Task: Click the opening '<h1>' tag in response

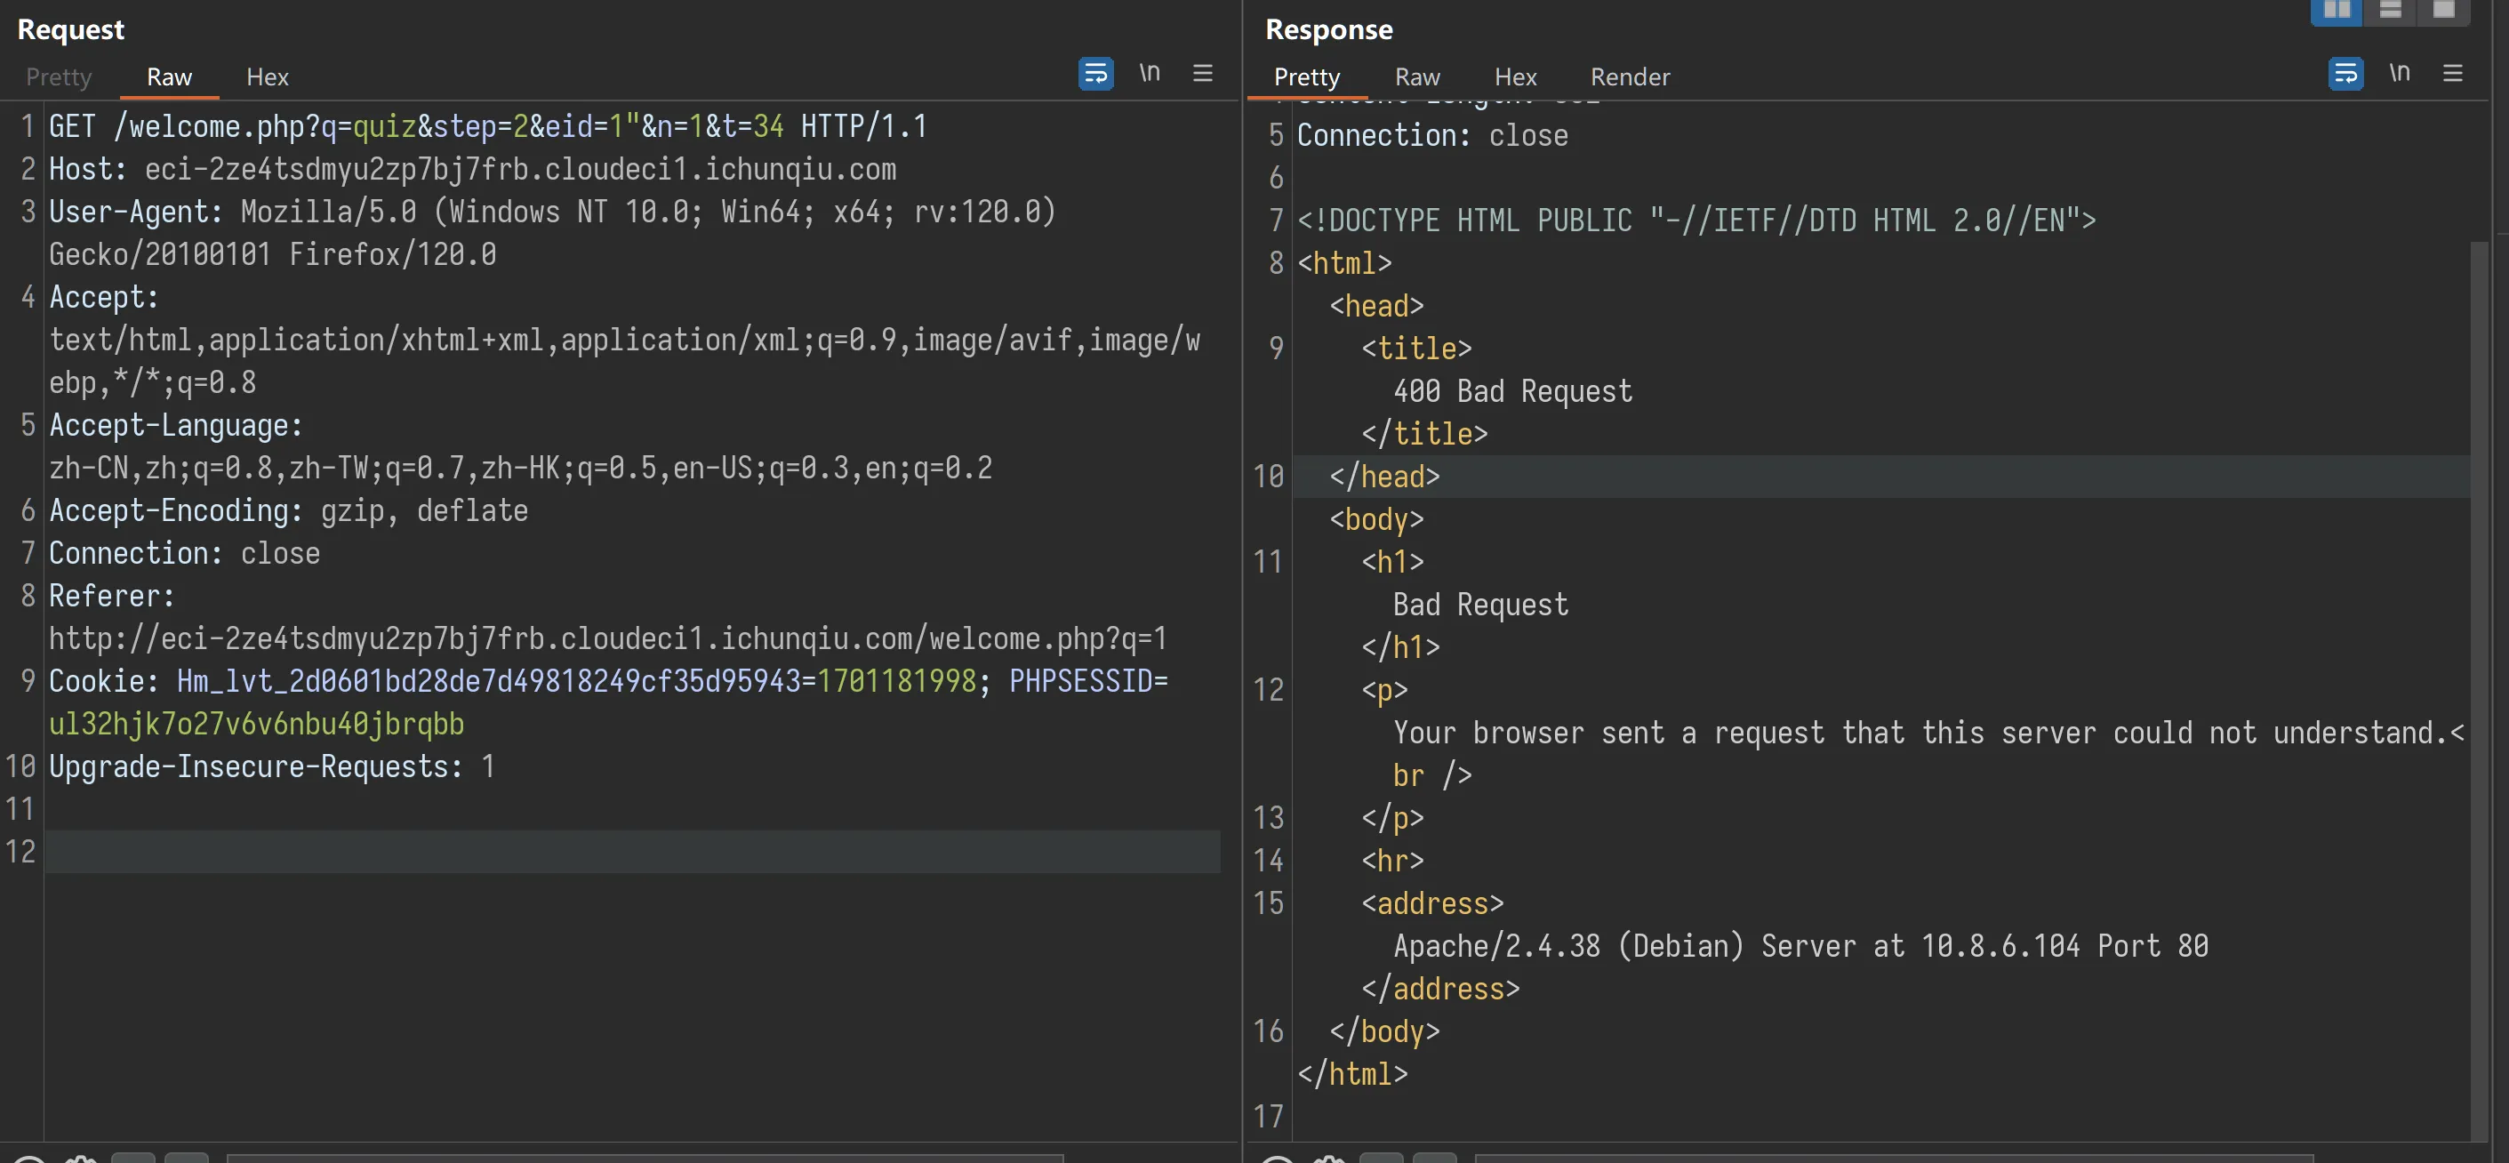Action: pos(1393,562)
